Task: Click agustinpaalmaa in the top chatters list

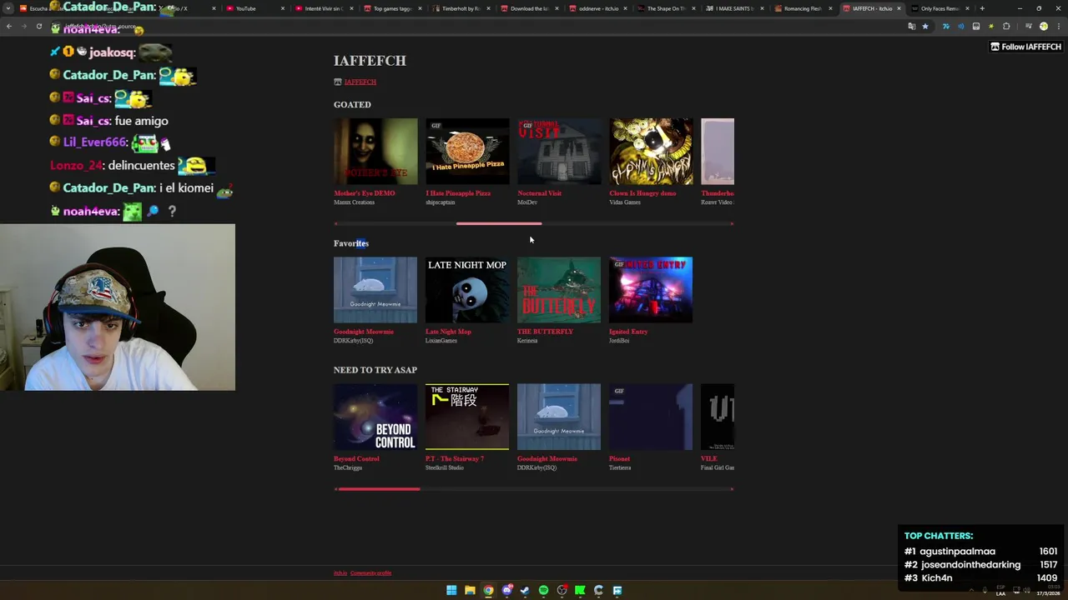Action: point(958,551)
